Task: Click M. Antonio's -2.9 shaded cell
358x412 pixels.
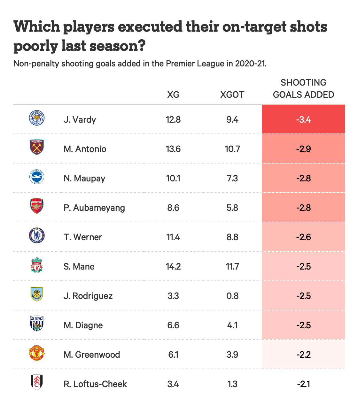Action: click(303, 149)
